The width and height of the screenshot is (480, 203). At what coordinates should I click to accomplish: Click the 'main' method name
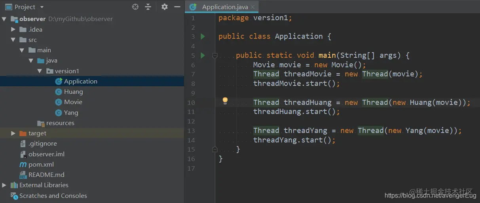pyautogui.click(x=327, y=55)
